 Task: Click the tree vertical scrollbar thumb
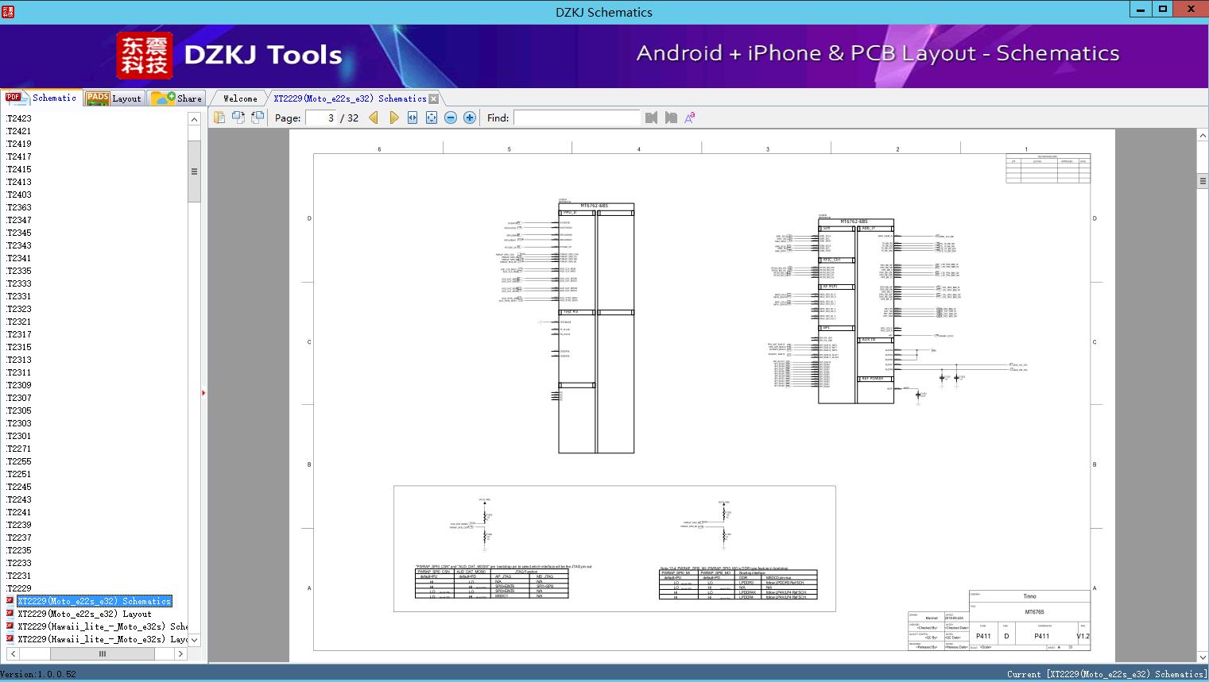pyautogui.click(x=194, y=171)
